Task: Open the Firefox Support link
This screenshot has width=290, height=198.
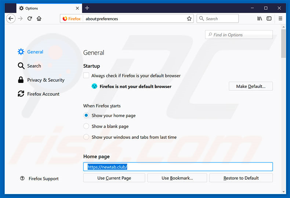Action: (x=43, y=179)
